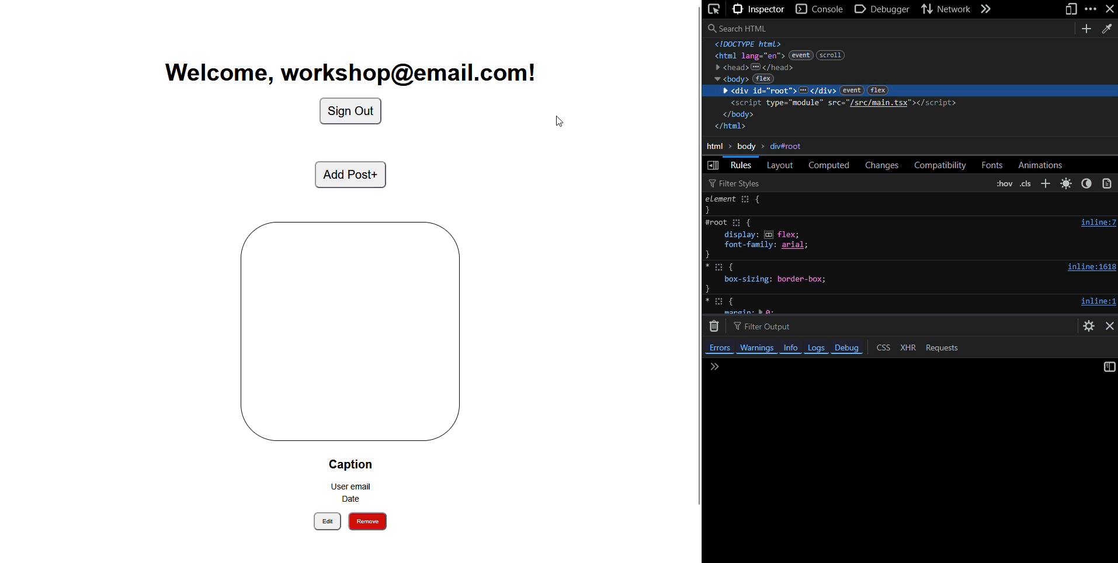
Task: Open /src/main.tsx script link
Action: (879, 103)
